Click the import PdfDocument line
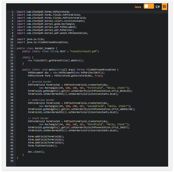This screenshot has width=174, height=172. [47, 27]
